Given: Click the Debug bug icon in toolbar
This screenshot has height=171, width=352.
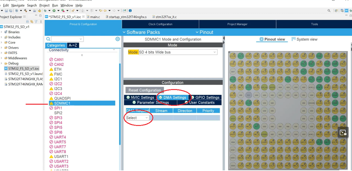Looking at the screenshot, I should coord(45,11).
